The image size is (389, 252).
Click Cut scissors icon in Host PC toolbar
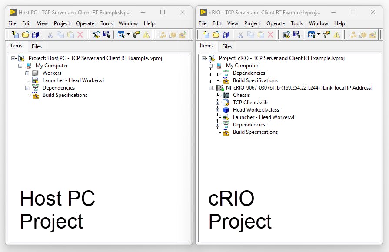point(50,35)
